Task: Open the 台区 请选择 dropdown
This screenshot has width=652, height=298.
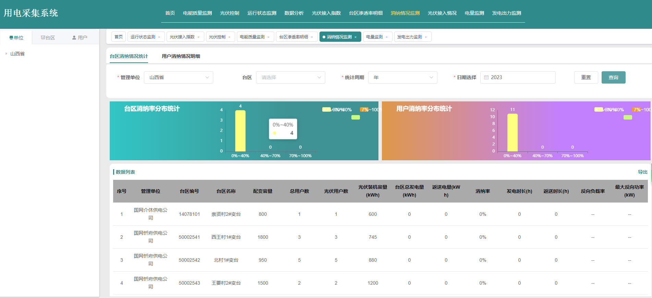Action: point(291,77)
